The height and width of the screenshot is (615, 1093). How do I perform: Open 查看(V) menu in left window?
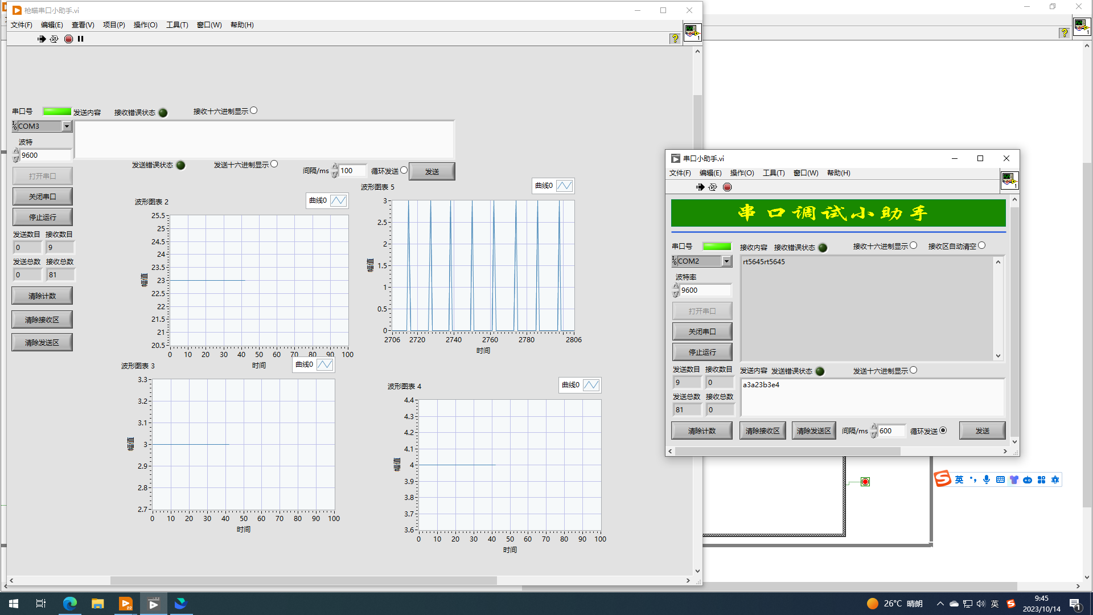tap(83, 24)
